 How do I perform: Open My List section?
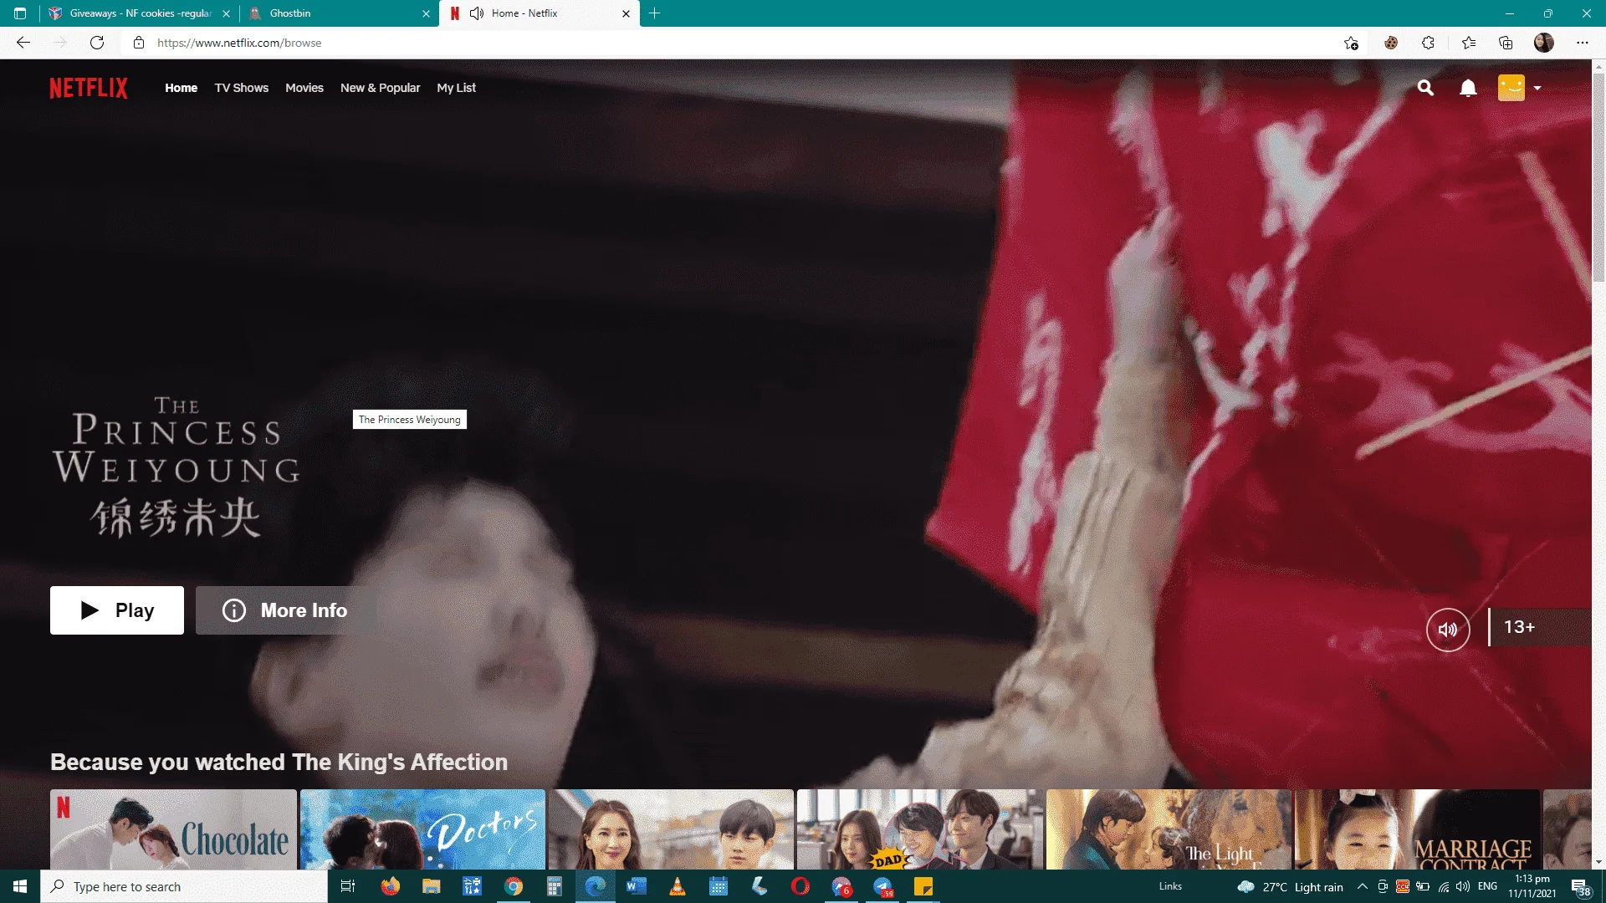coord(456,88)
